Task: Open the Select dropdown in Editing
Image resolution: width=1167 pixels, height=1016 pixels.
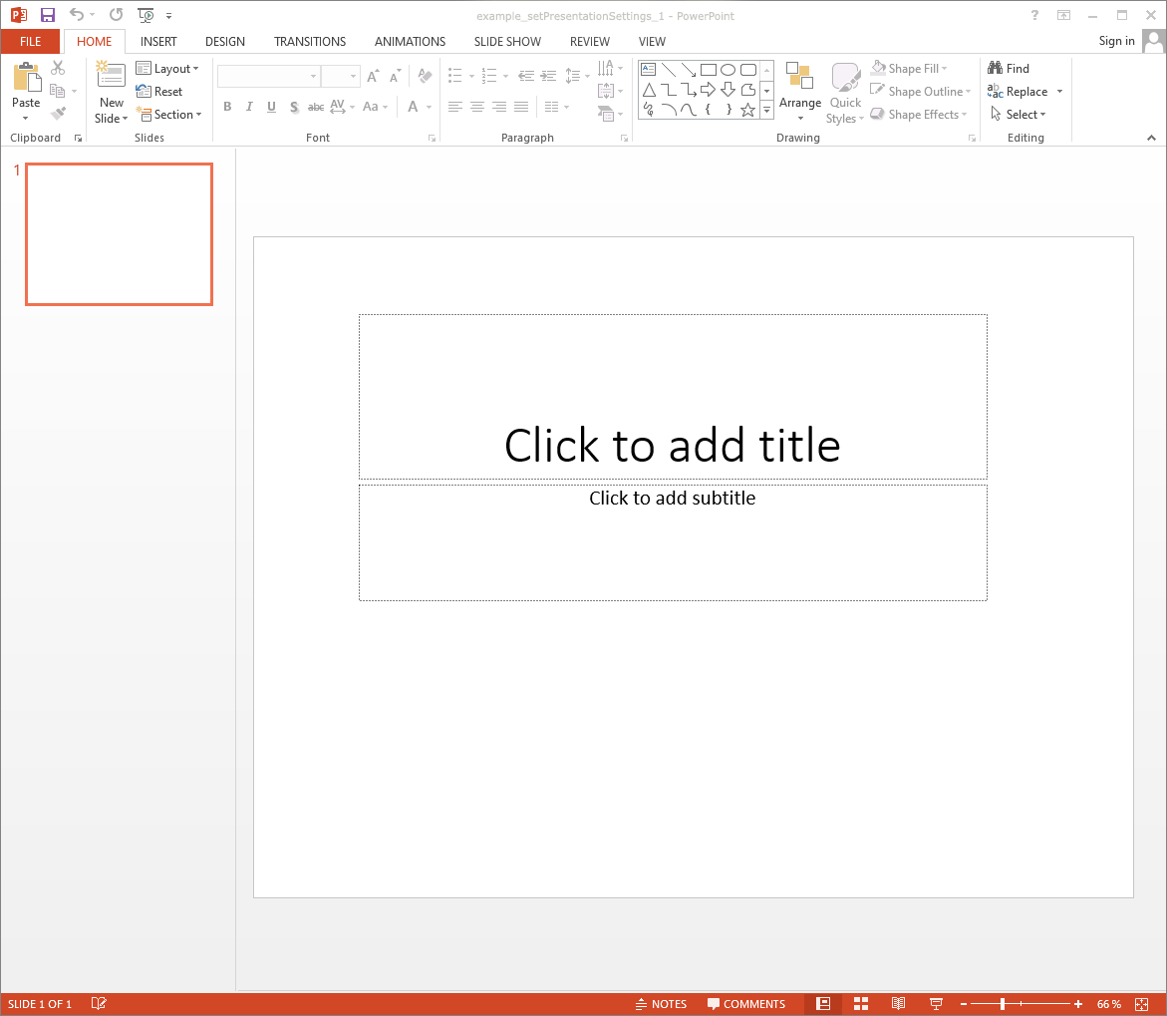Action: pyautogui.click(x=1019, y=114)
